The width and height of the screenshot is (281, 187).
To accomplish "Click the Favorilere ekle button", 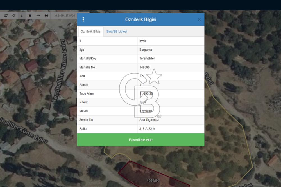I will click(141, 140).
